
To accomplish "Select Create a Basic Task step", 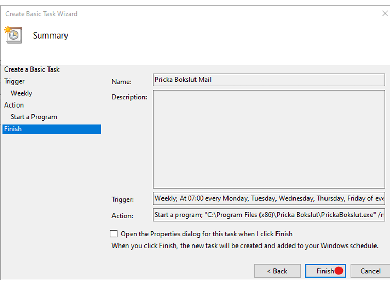I will click(x=32, y=69).
